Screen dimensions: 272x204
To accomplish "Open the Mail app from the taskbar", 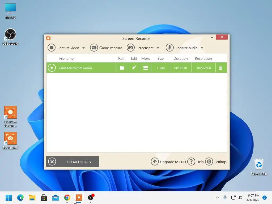I will point(56,198).
